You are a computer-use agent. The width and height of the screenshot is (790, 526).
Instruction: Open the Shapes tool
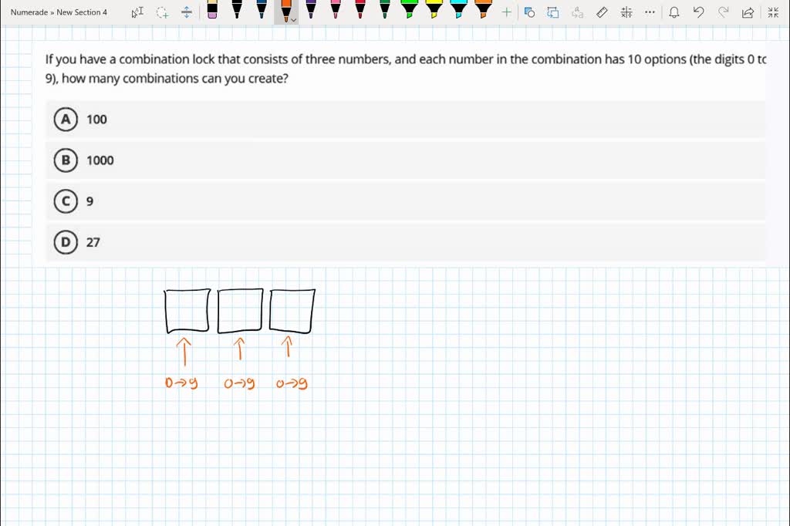pyautogui.click(x=529, y=12)
